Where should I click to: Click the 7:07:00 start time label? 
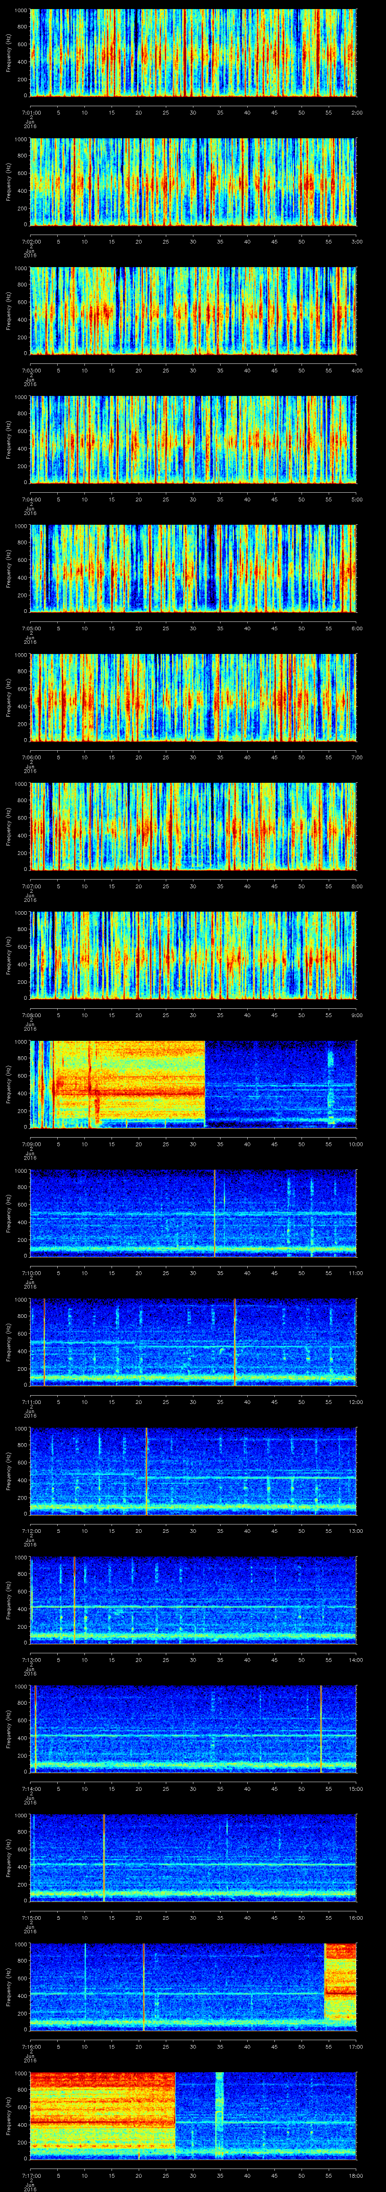pos(31,886)
